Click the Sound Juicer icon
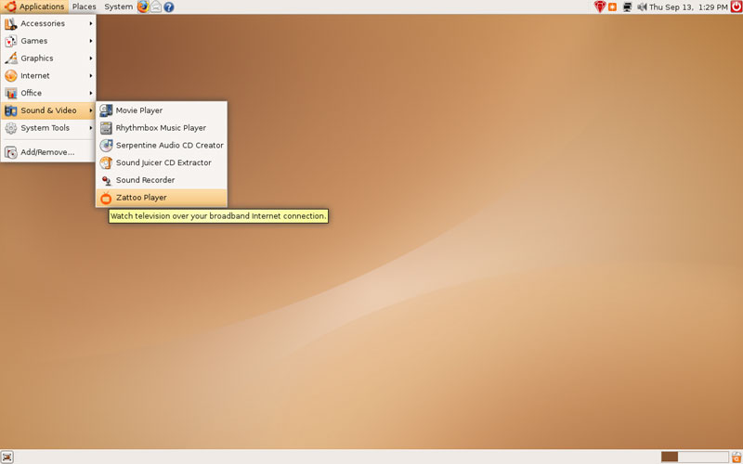Screen dimensions: 743x464 (106, 163)
